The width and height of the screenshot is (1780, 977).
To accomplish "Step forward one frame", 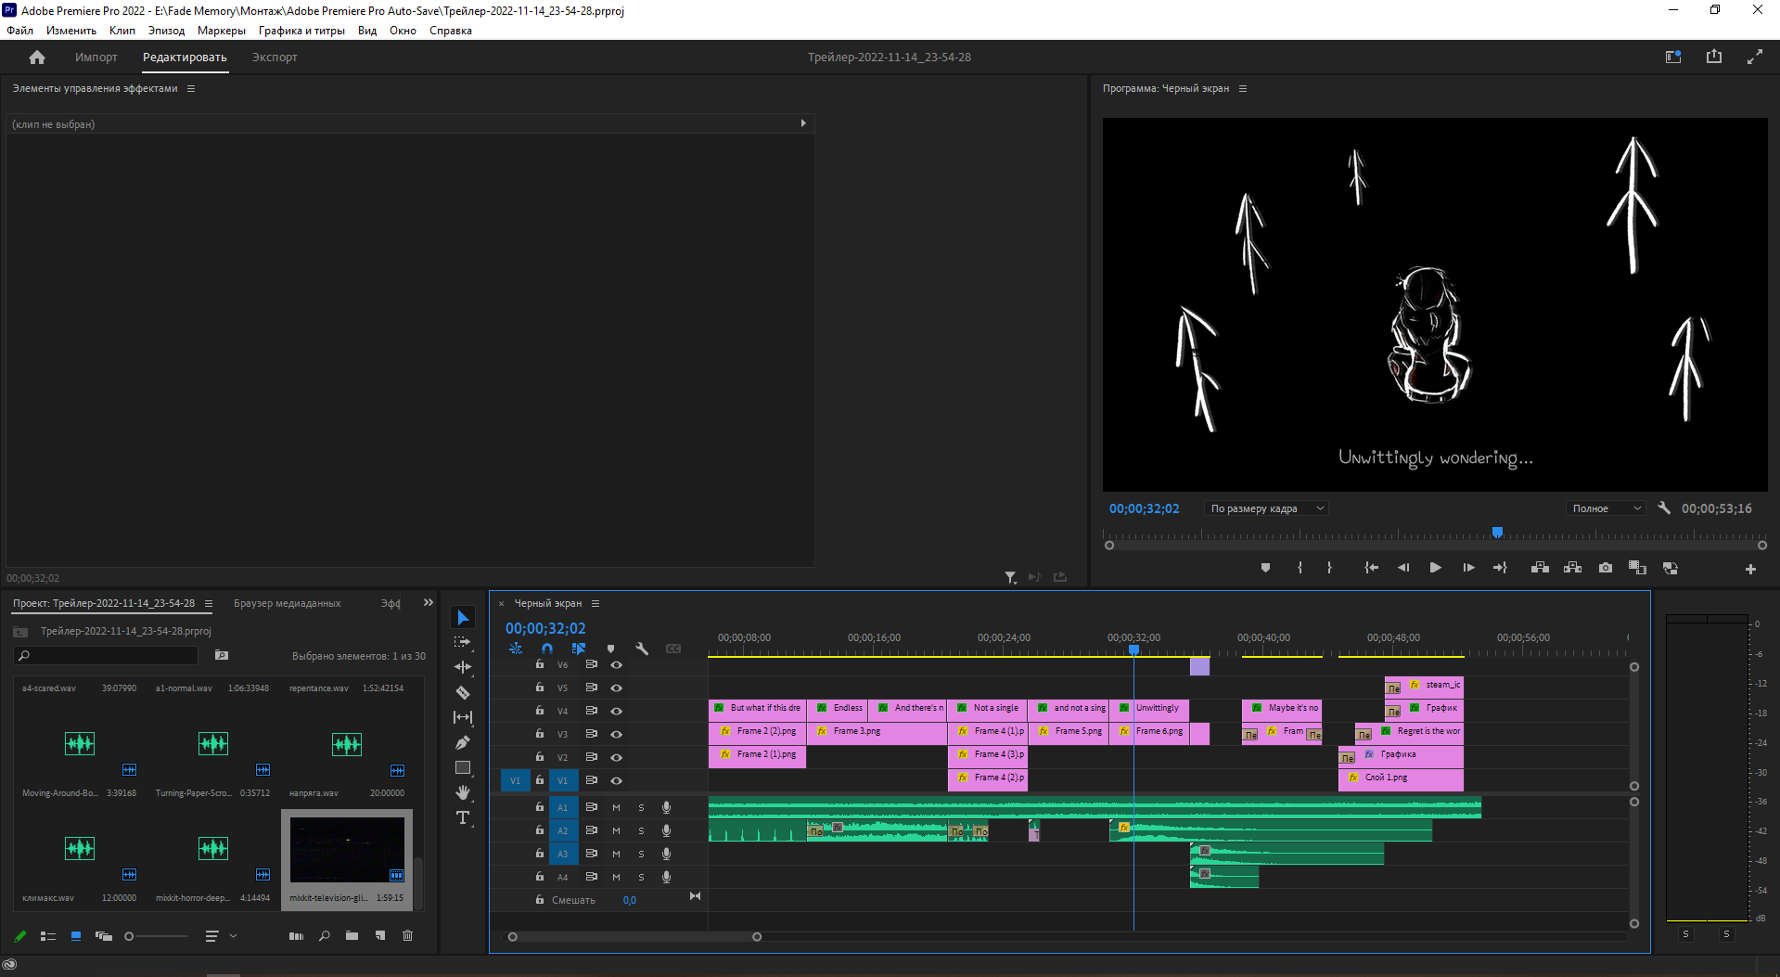I will coord(1468,568).
